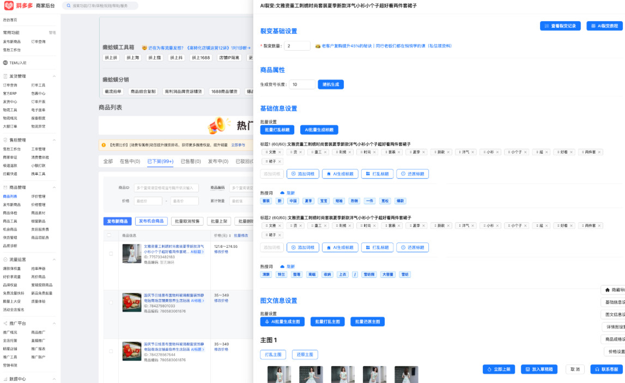Click the 联系客服 button
This screenshot has height=383, width=625.
[x=606, y=369]
